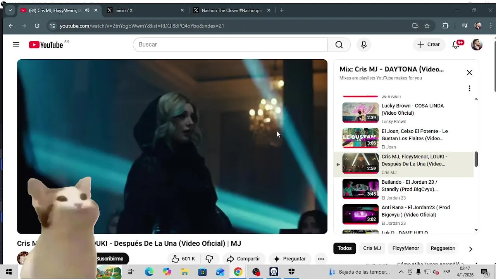Open the YouTube account avatar menu
This screenshot has height=279, width=496.
477,45
